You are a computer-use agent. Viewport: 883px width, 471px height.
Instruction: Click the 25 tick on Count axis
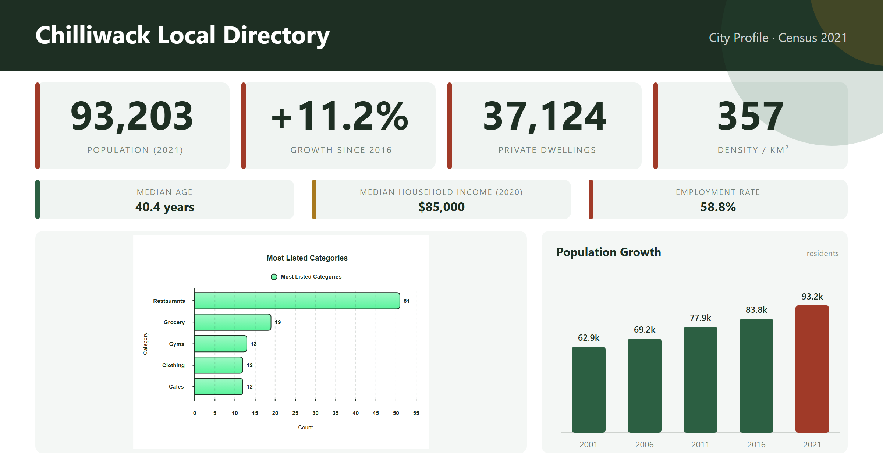(295, 413)
